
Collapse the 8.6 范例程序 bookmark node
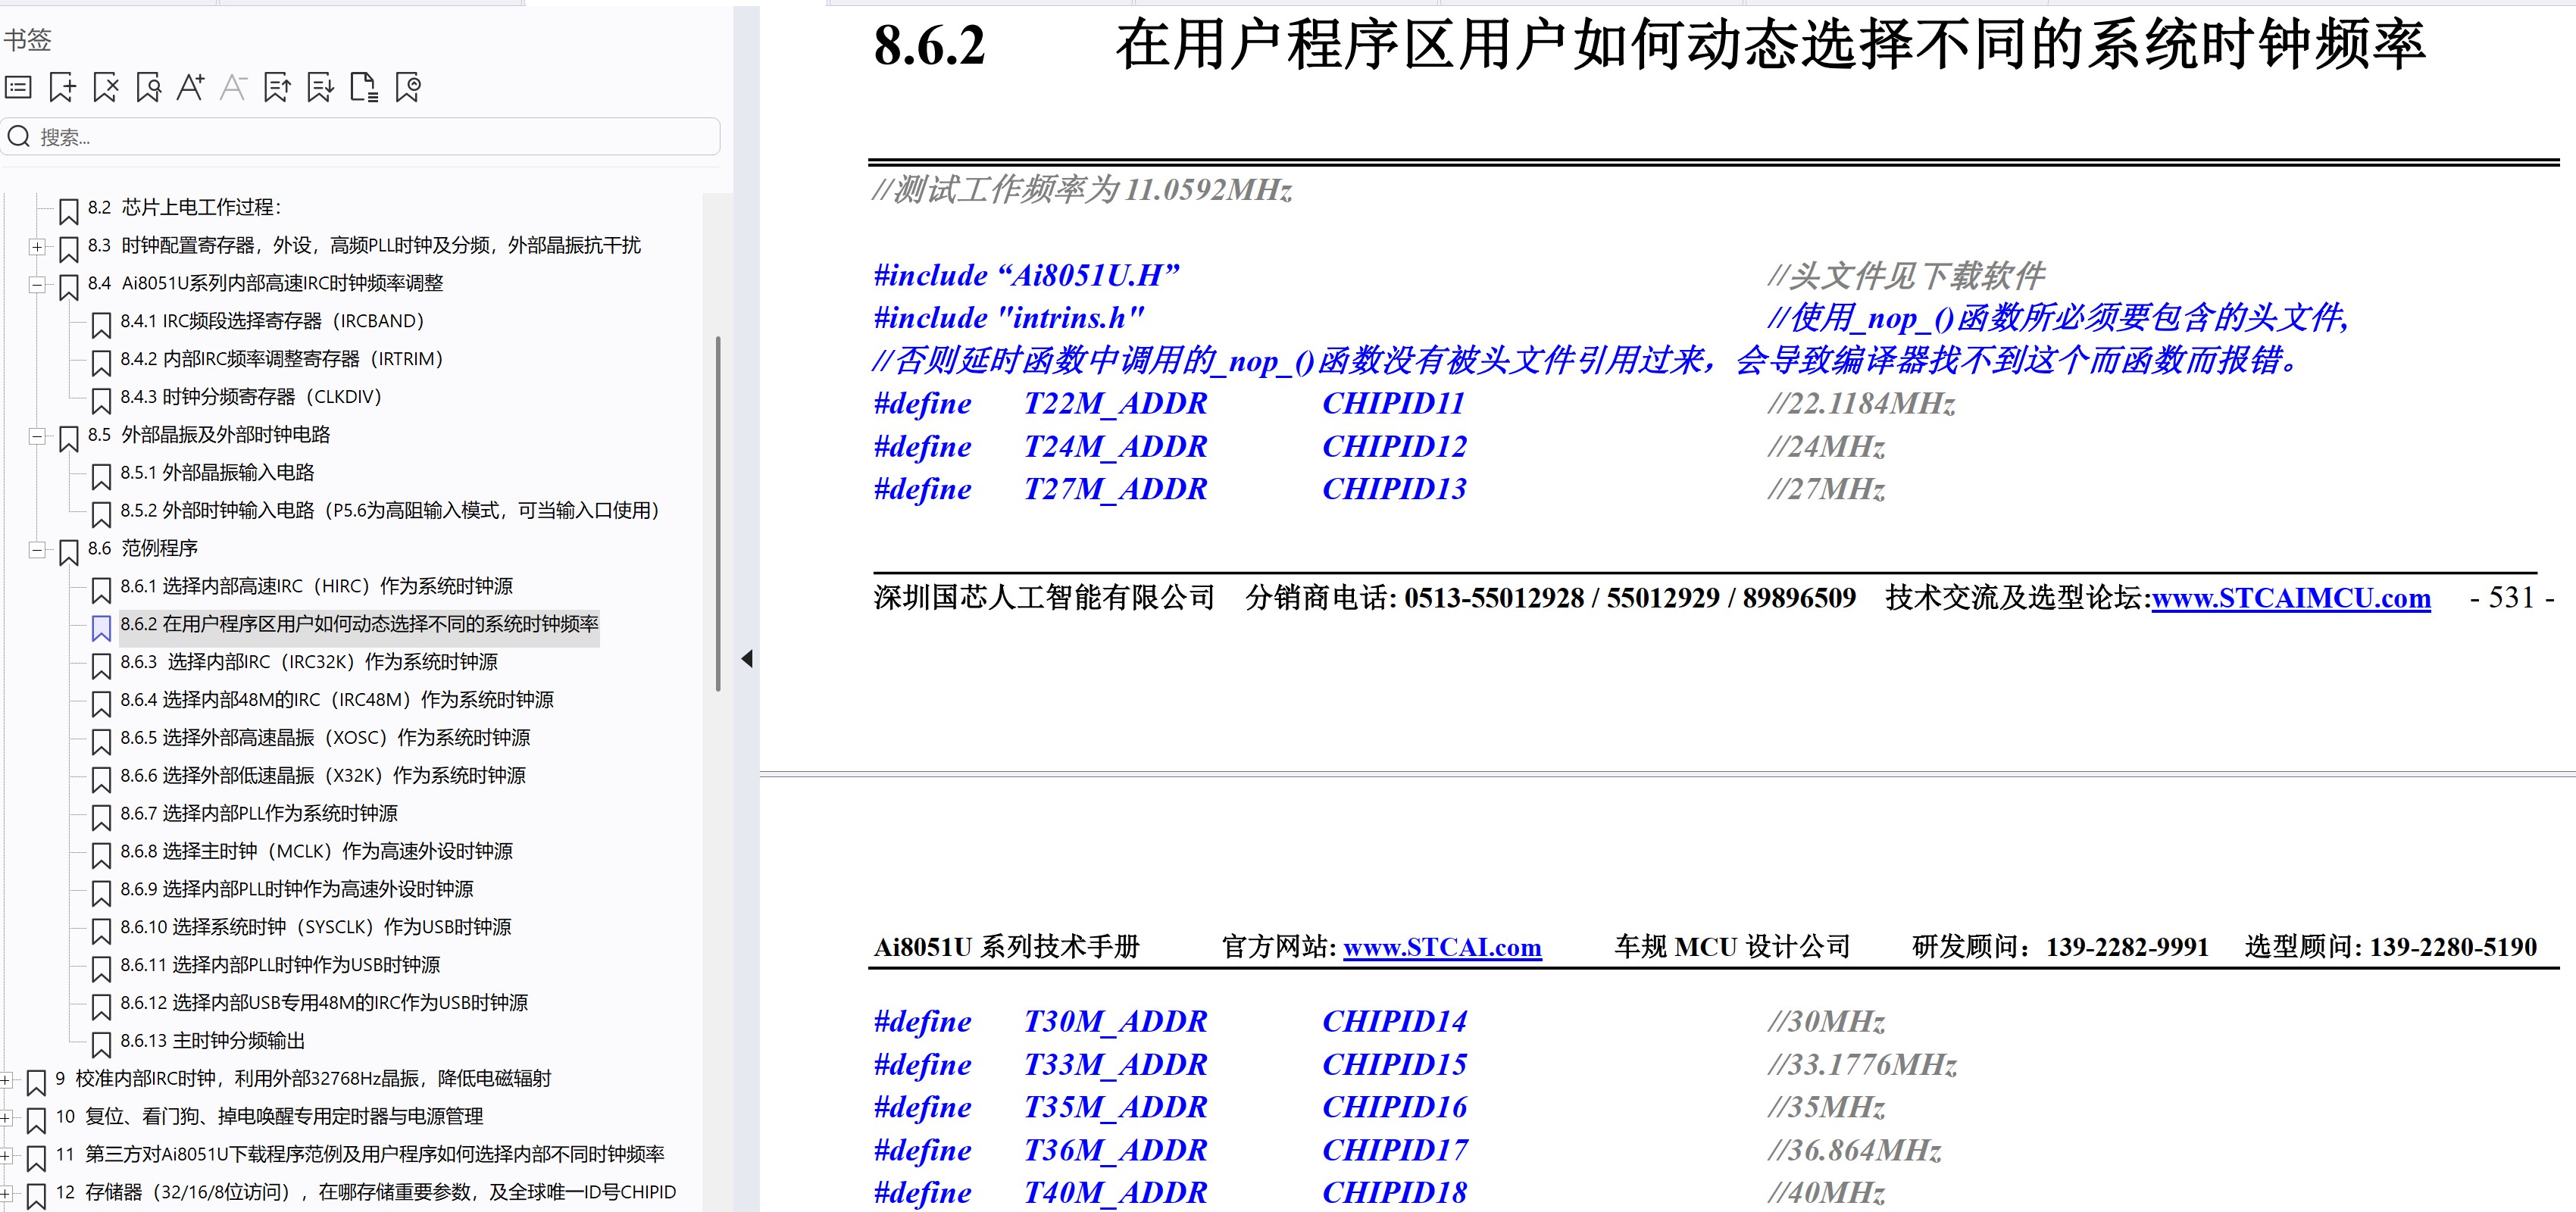37,549
